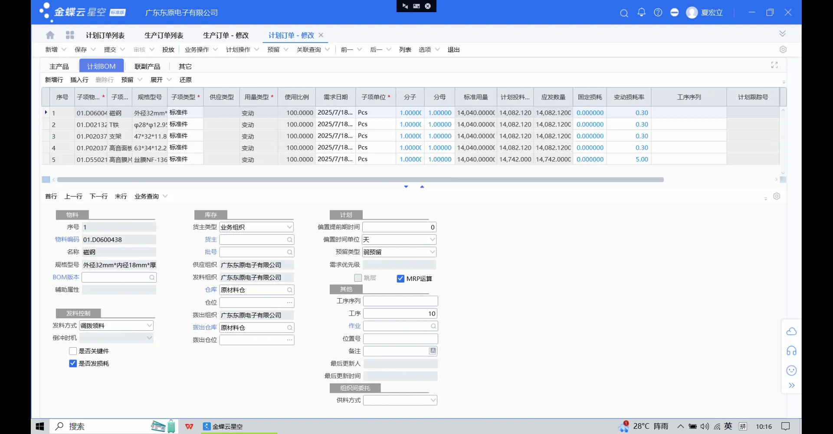Uncheck the MRP运算 checkbox

[400, 279]
